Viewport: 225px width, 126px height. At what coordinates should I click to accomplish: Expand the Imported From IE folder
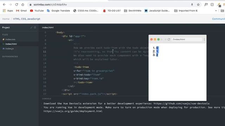[x=186, y=11]
